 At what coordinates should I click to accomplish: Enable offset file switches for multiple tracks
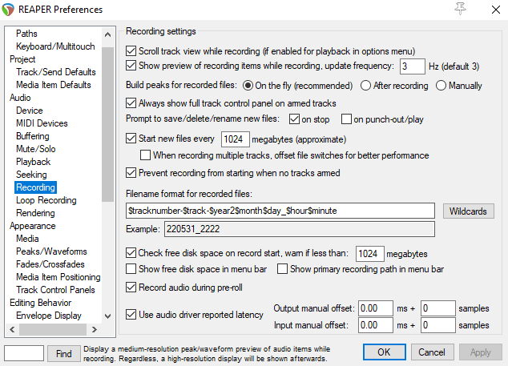pyautogui.click(x=145, y=155)
